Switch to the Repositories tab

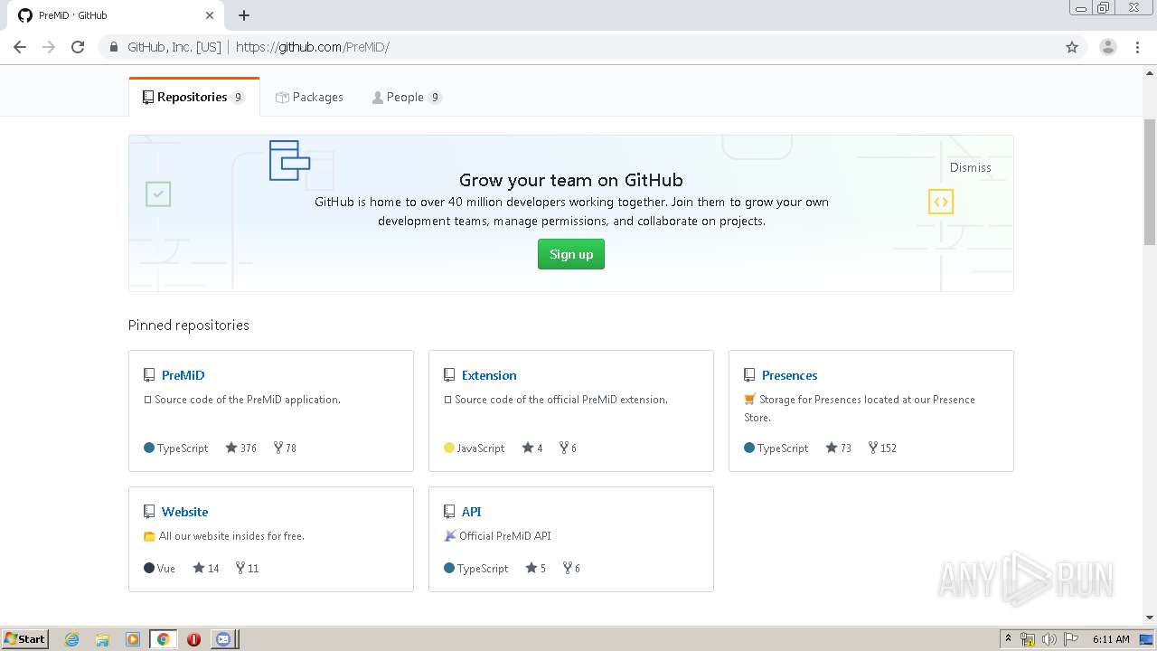click(193, 97)
